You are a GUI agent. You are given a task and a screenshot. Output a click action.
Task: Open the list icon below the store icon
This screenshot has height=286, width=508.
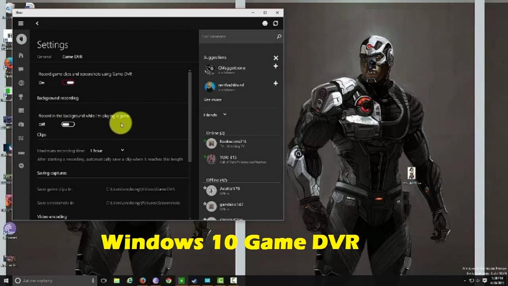pyautogui.click(x=21, y=138)
